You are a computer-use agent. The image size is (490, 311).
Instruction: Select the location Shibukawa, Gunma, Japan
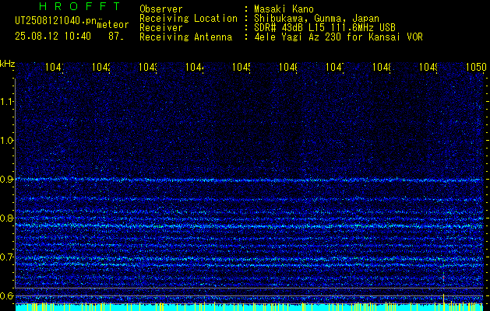click(x=316, y=19)
